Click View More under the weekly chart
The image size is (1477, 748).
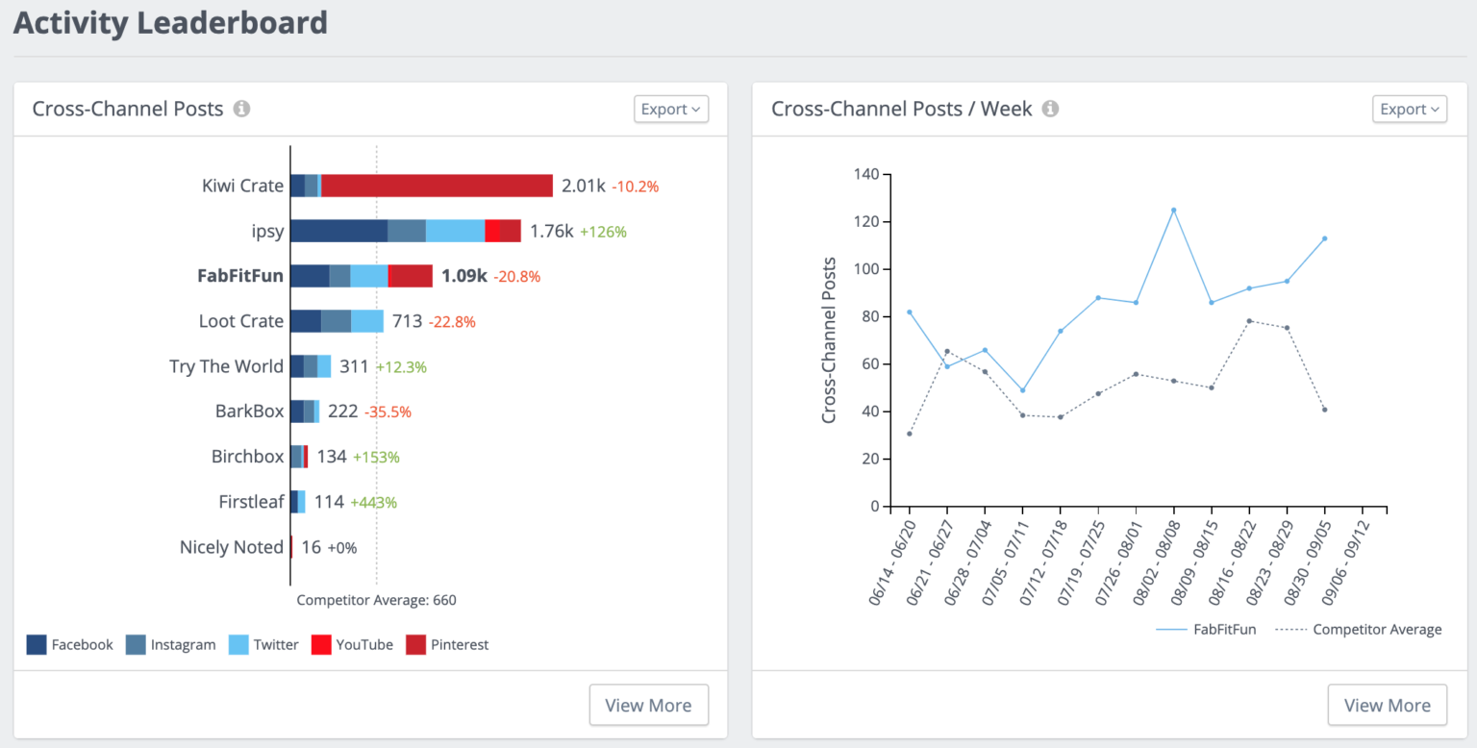(1387, 705)
